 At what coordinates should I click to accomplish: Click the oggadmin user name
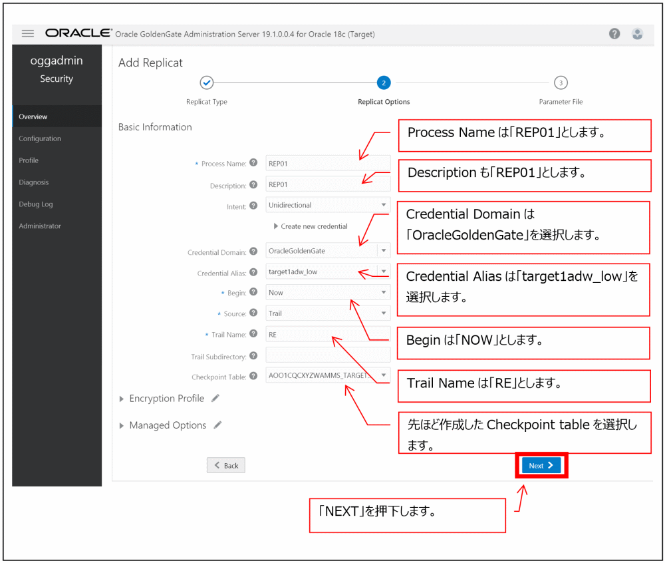pyautogui.click(x=57, y=61)
